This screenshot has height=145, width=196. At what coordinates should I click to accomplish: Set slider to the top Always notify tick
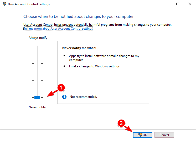click(x=37, y=47)
